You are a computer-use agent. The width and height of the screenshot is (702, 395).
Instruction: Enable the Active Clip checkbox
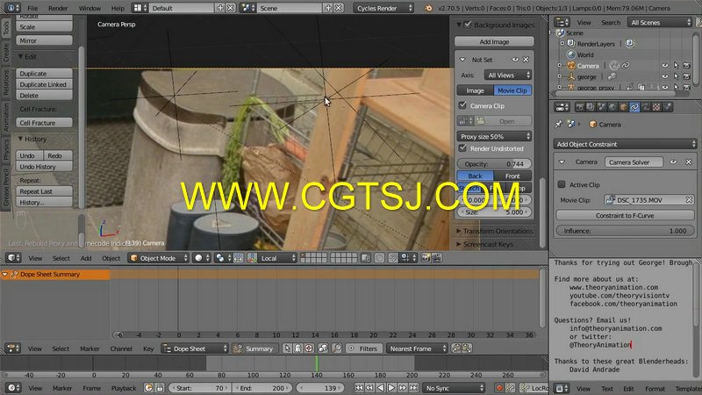click(x=562, y=184)
